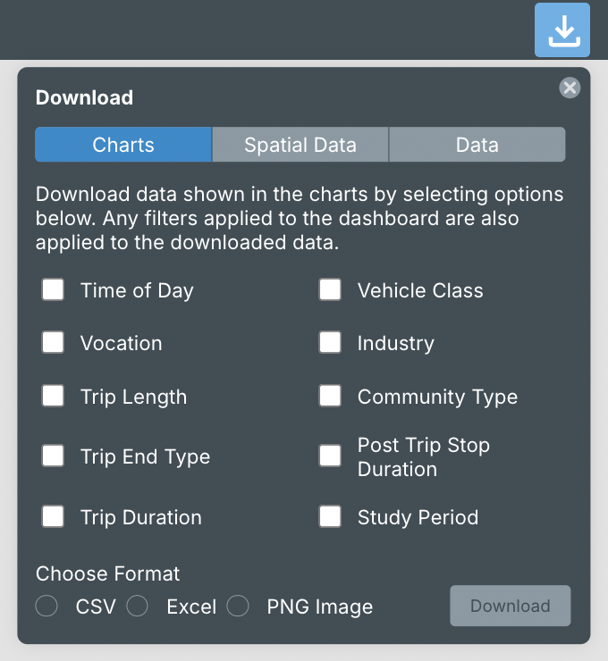Enable the Time of Day checkbox
Viewport: 608px width, 661px height.
click(53, 289)
